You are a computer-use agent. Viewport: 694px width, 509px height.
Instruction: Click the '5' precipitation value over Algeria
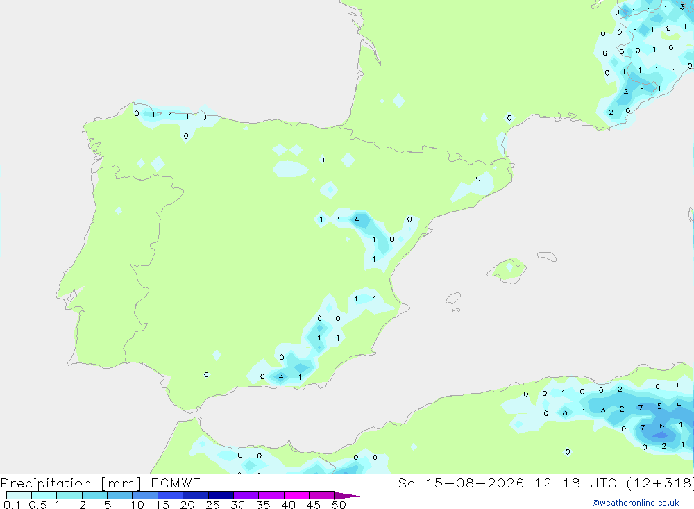(x=659, y=406)
